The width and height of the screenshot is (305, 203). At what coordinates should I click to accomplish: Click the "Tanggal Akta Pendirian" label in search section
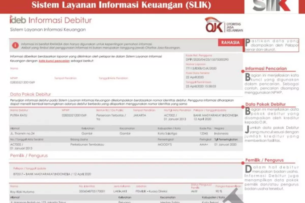pyautogui.click(x=113, y=78)
